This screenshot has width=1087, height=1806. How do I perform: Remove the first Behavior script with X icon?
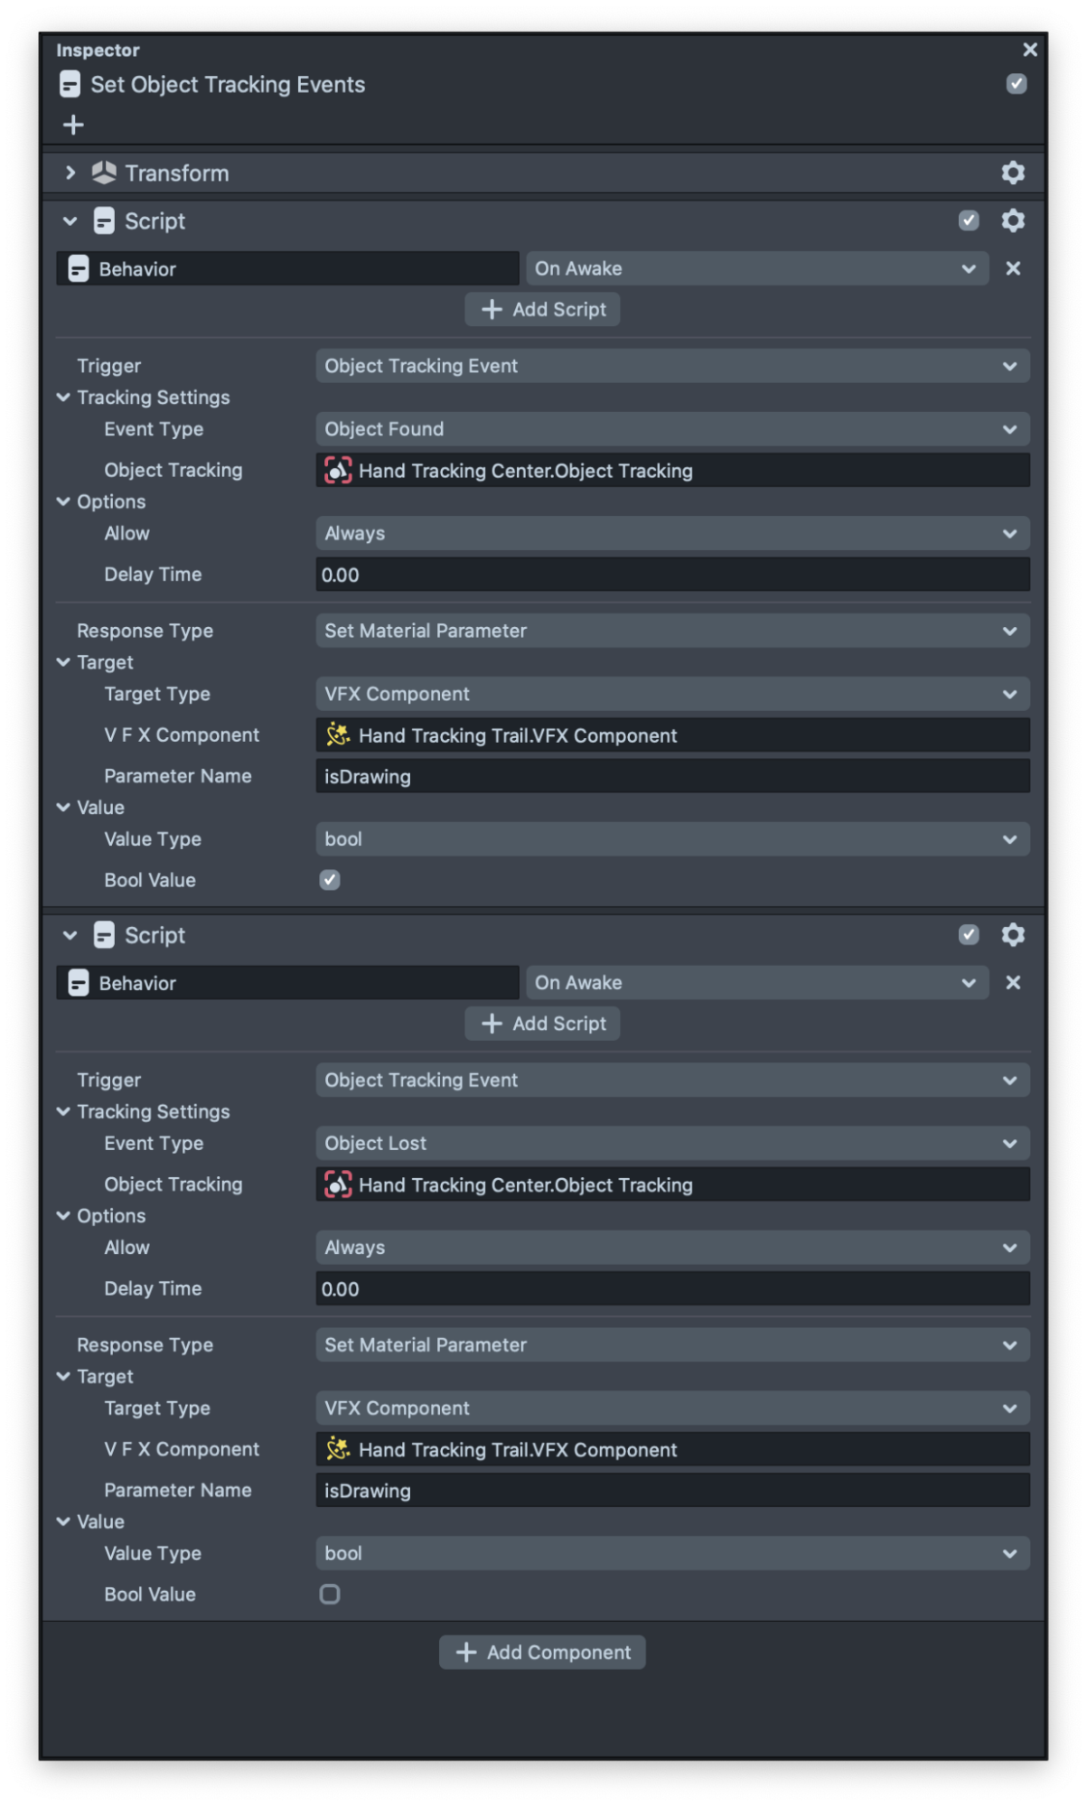click(1013, 268)
